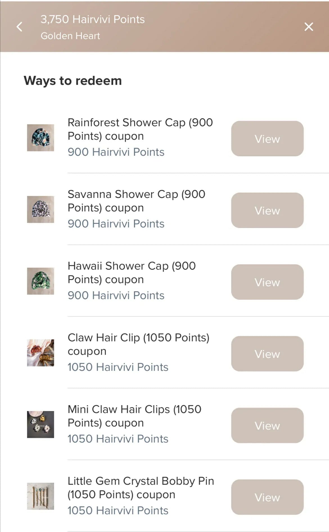Select the Rainforest Shower Cap coupon title

140,129
